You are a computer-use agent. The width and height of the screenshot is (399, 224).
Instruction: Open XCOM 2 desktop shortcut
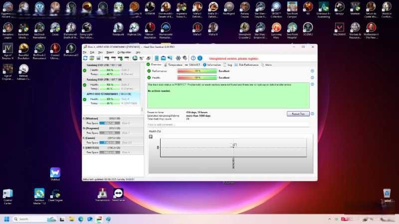click(308, 29)
